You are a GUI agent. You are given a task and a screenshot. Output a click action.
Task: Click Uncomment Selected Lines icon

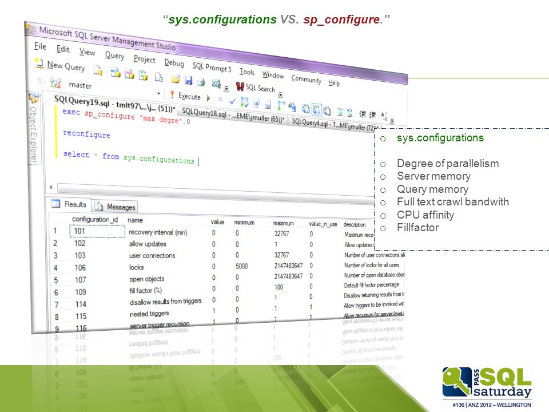(x=349, y=113)
